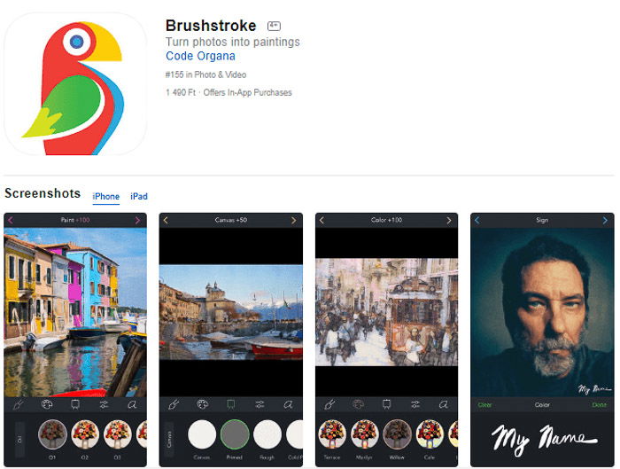The width and height of the screenshot is (620, 469).
Task: Choose the Primed gray canvas swatch
Action: [x=235, y=434]
